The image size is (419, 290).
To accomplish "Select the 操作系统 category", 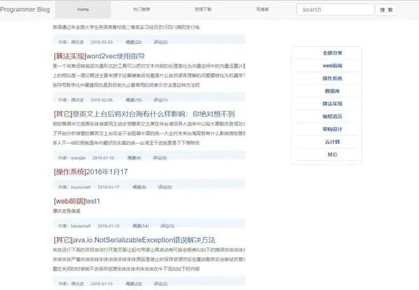I will (332, 78).
